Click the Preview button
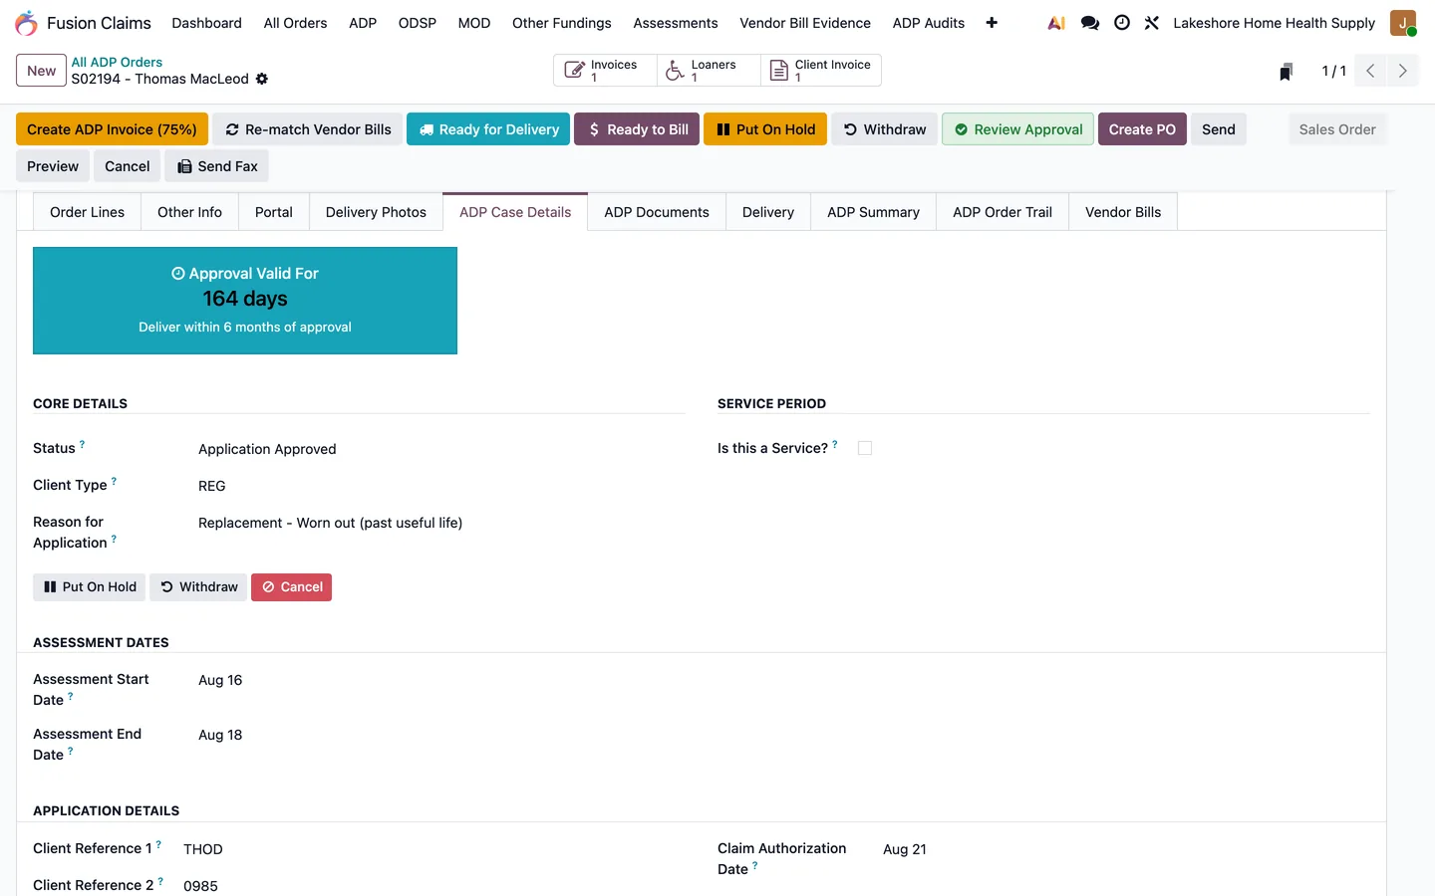The width and height of the screenshot is (1435, 896). click(x=53, y=166)
